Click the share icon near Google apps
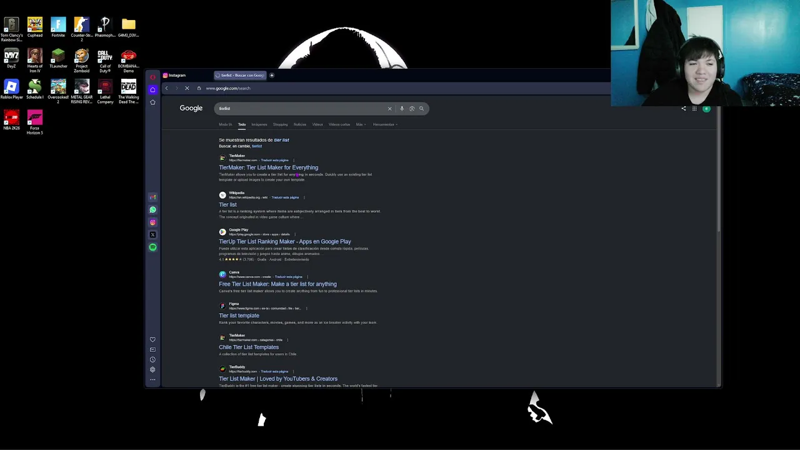The width and height of the screenshot is (800, 450). pos(683,109)
